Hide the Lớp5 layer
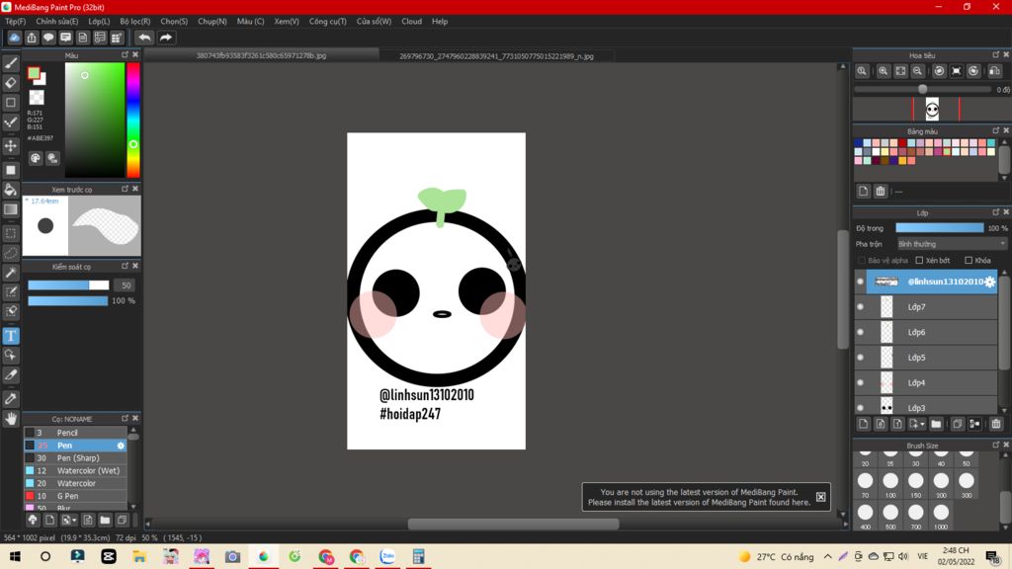 tap(861, 358)
